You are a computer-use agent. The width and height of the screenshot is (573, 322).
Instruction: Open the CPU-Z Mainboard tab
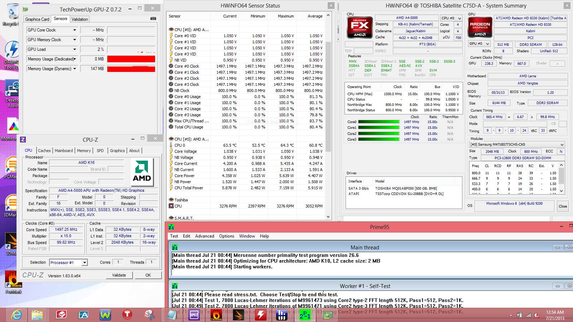tap(64, 151)
